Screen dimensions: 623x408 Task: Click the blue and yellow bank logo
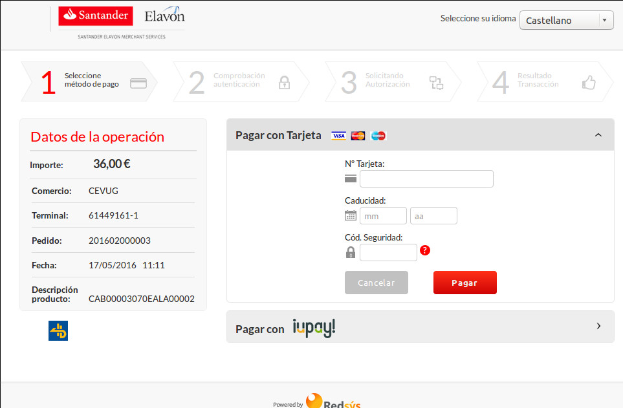click(58, 330)
